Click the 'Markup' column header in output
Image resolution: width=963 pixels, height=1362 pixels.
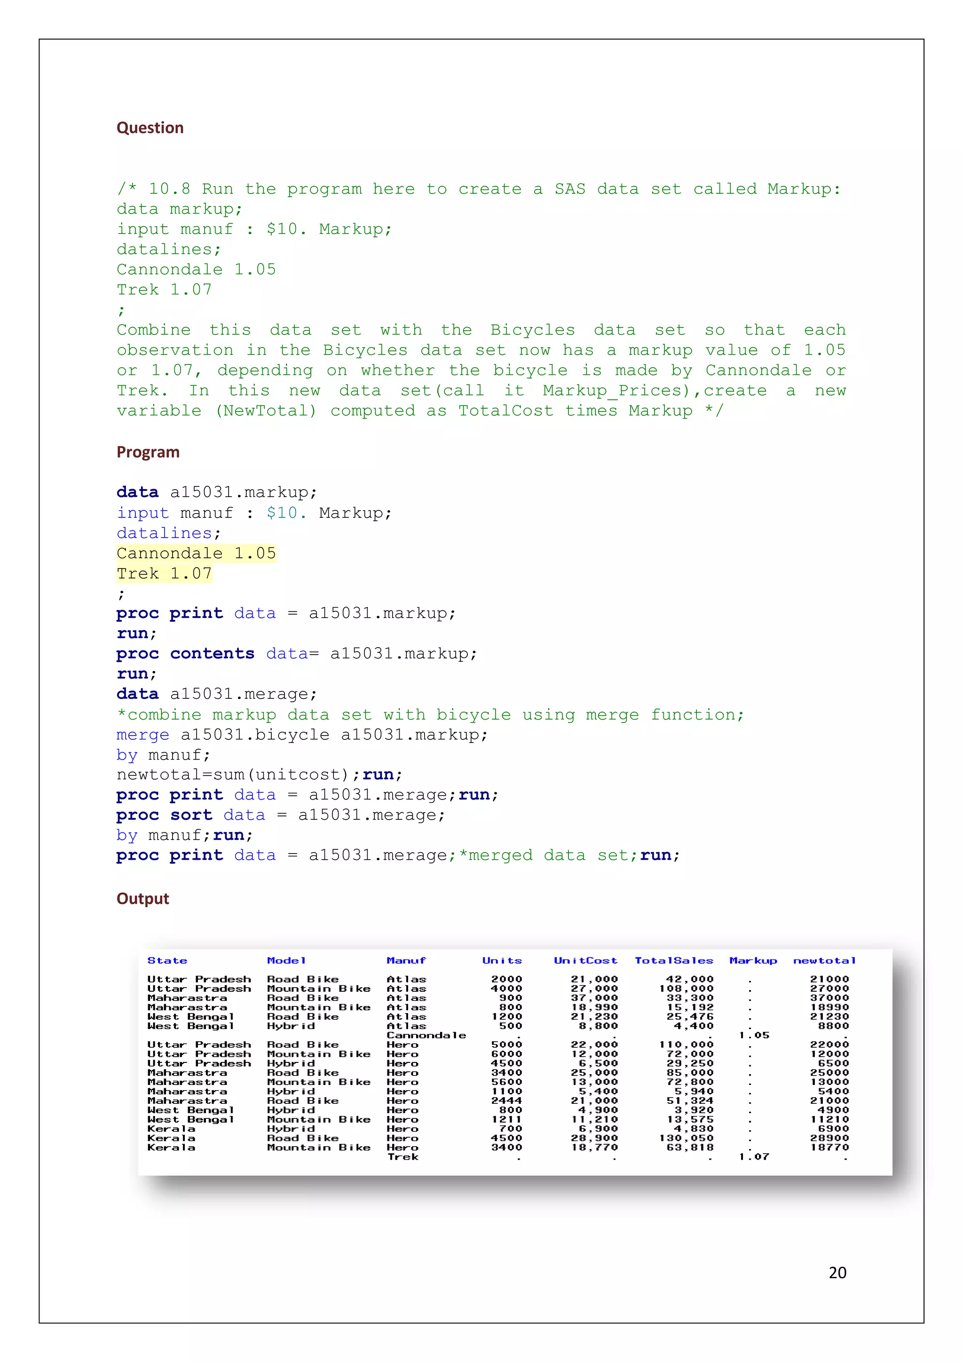point(754,960)
